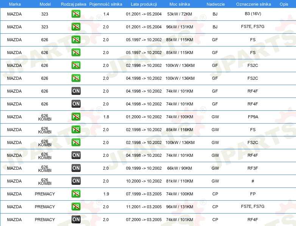Click the petrol icon in the PREMACY FS7E, FS7G row

pyautogui.click(x=76, y=207)
